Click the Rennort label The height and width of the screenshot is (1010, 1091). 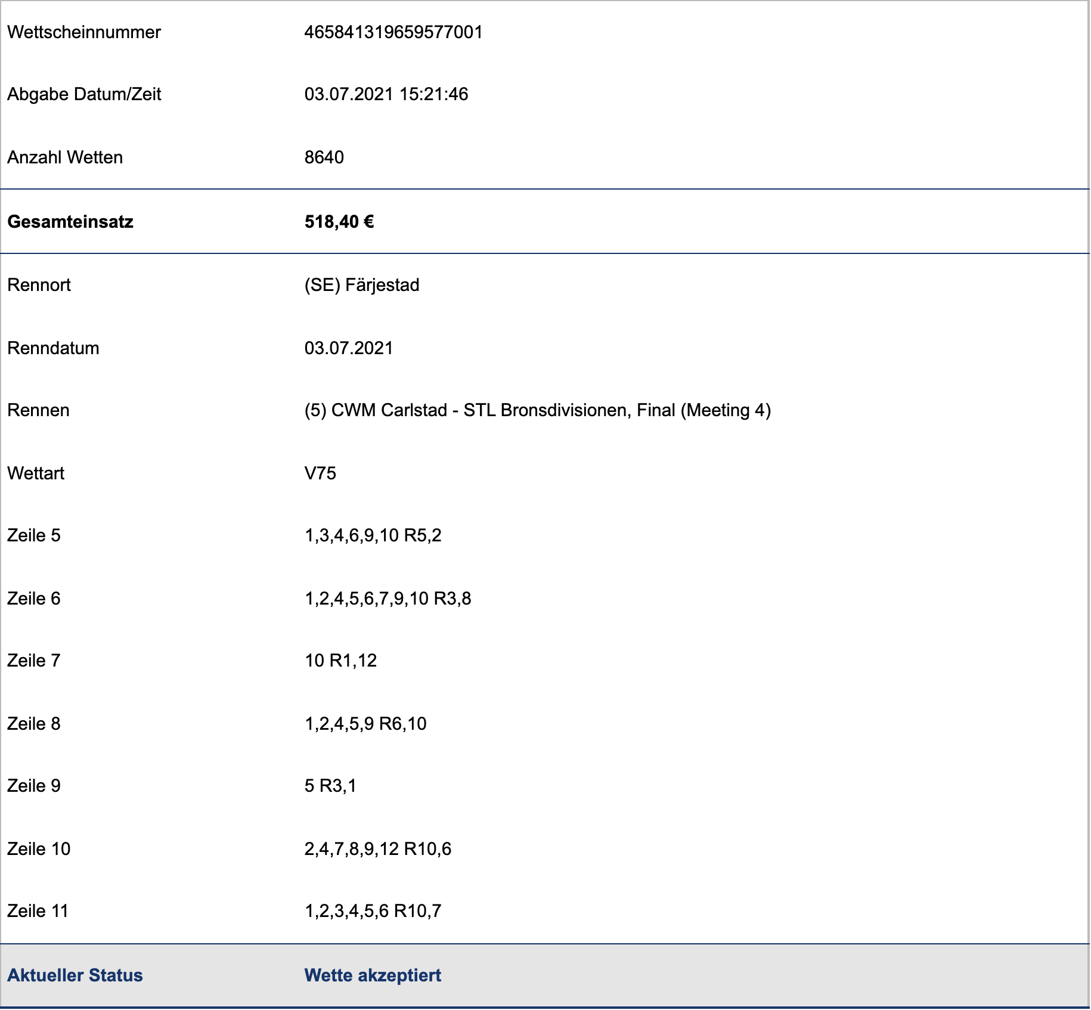pos(39,285)
